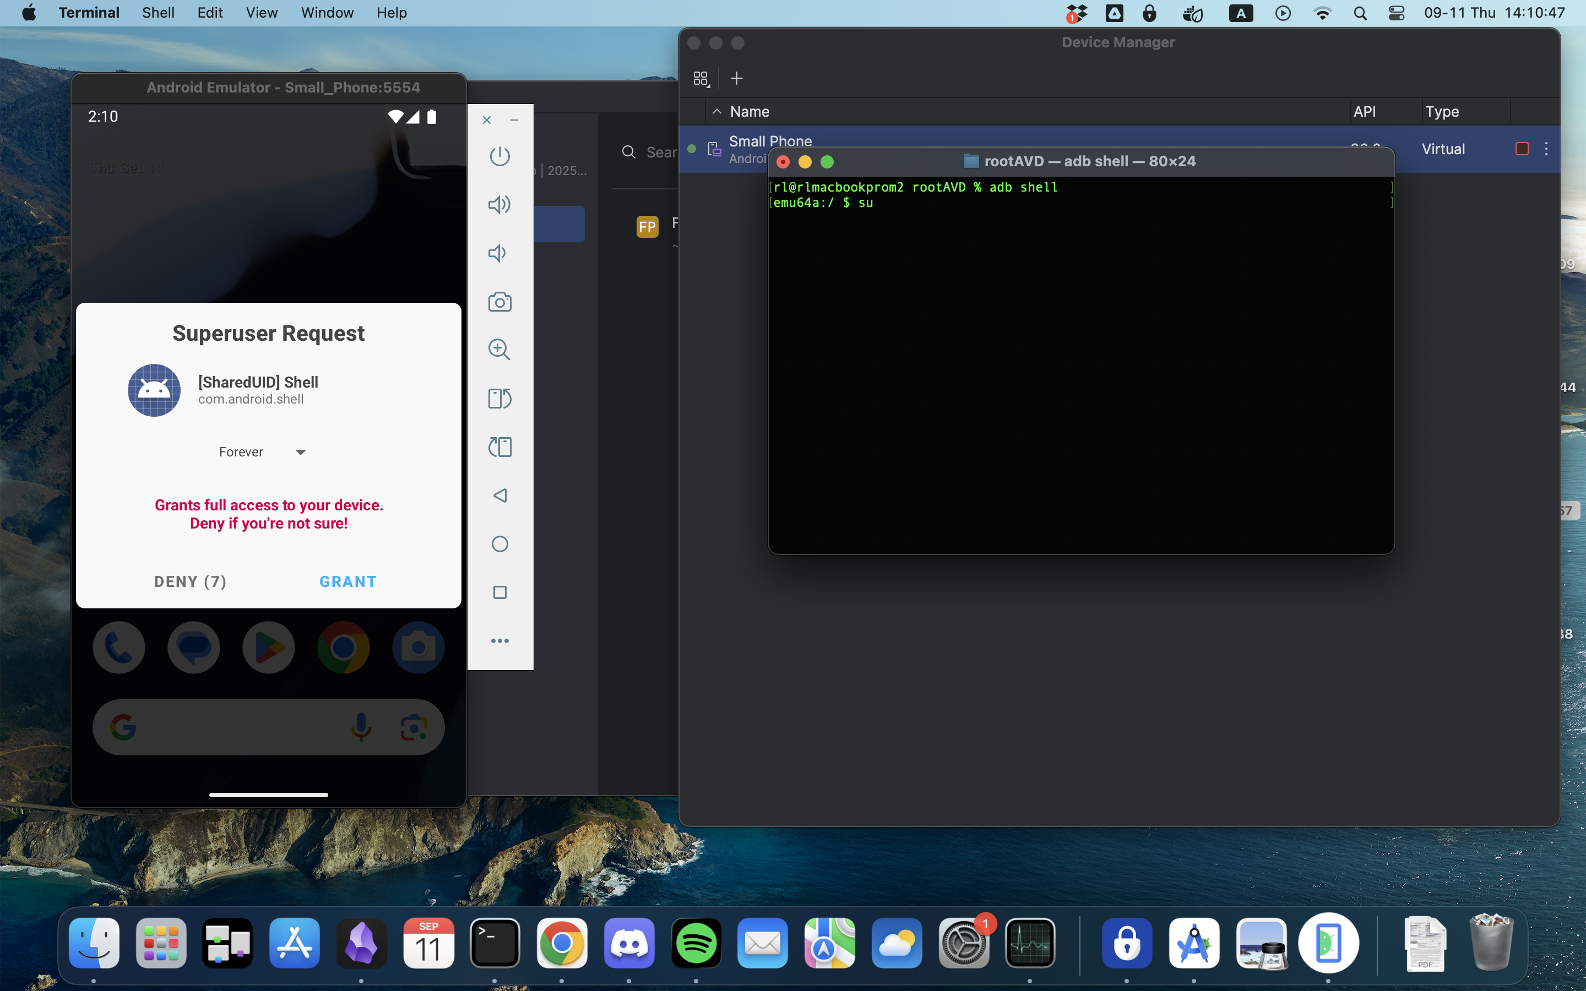
Task: Stop the Small Phone device with red square
Action: click(1522, 149)
